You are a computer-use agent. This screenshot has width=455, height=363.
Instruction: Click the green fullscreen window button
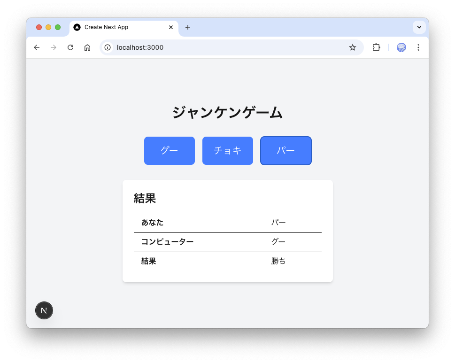pyautogui.click(x=58, y=27)
